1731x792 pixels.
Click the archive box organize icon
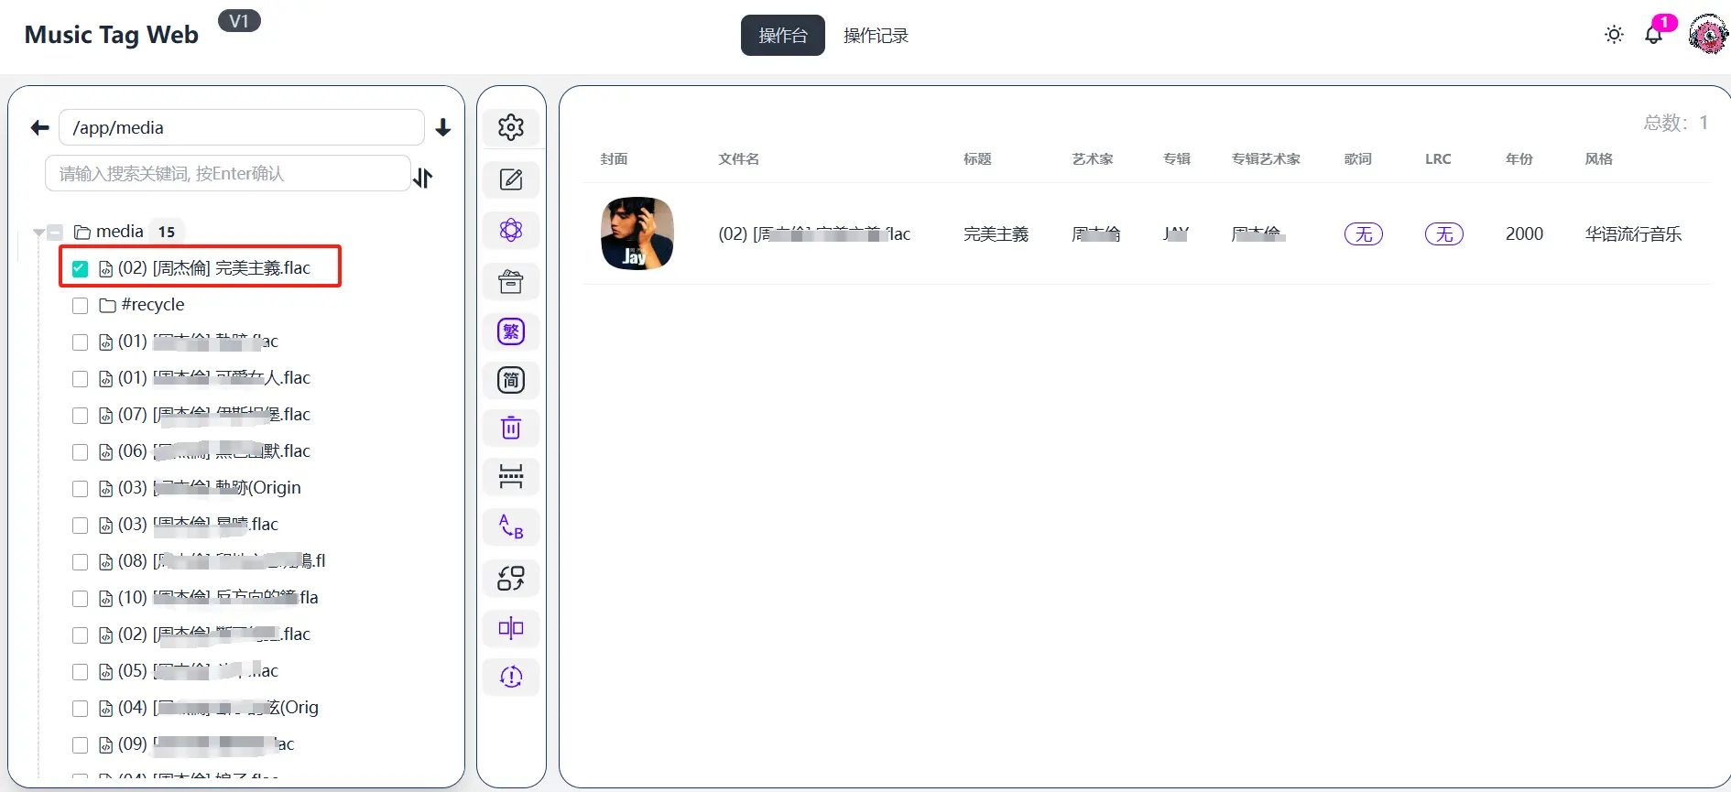pos(511,282)
